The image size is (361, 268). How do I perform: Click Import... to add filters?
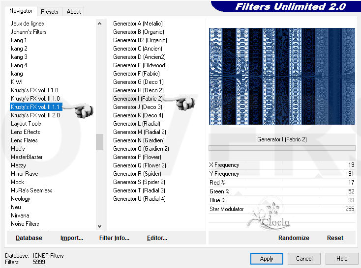click(72, 238)
